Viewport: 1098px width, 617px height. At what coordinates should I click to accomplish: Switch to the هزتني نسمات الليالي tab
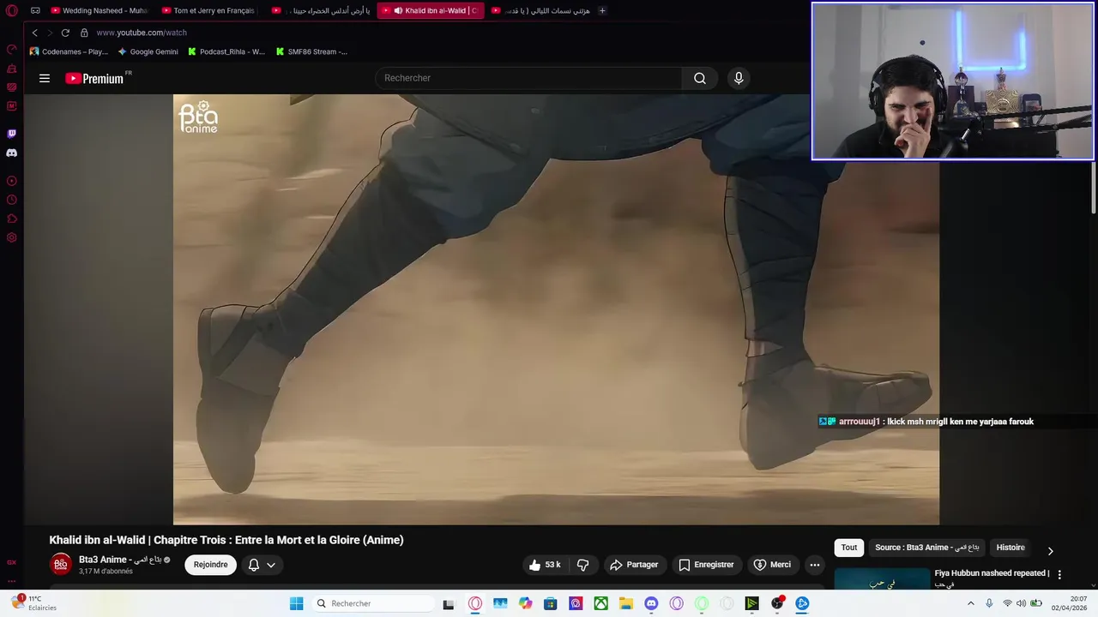click(x=541, y=10)
